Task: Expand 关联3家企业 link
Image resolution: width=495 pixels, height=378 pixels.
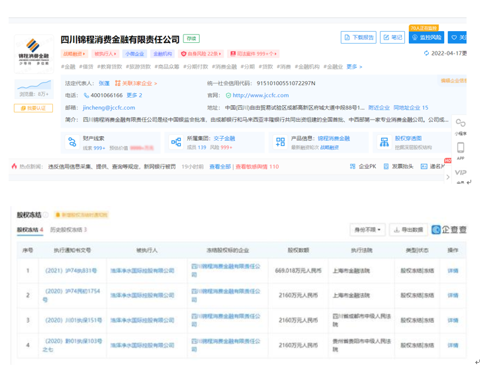Action: coord(136,83)
